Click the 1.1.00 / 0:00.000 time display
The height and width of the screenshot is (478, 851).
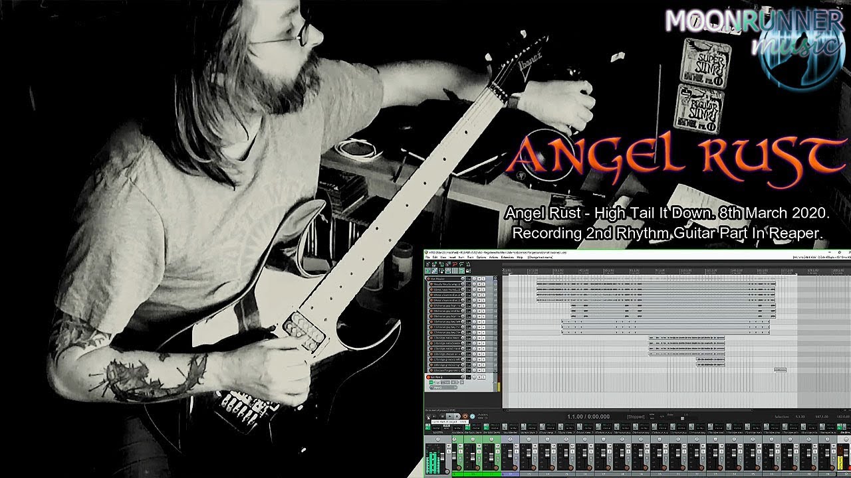[588, 416]
